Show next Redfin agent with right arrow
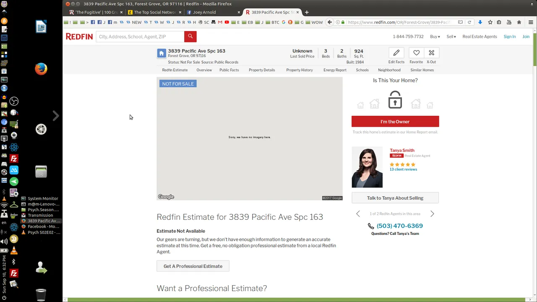 point(432,214)
